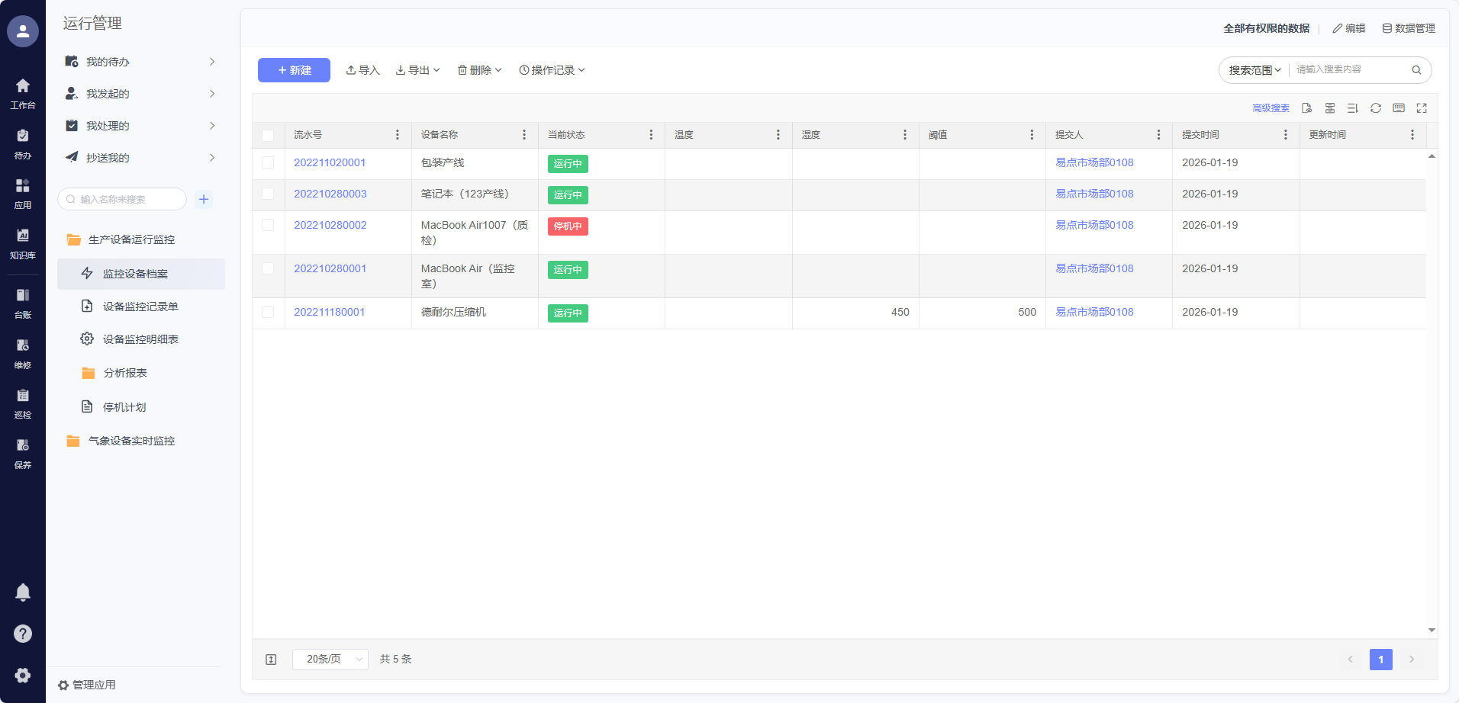
Task: Open the 知识库 sidebar icon
Action: pyautogui.click(x=23, y=243)
